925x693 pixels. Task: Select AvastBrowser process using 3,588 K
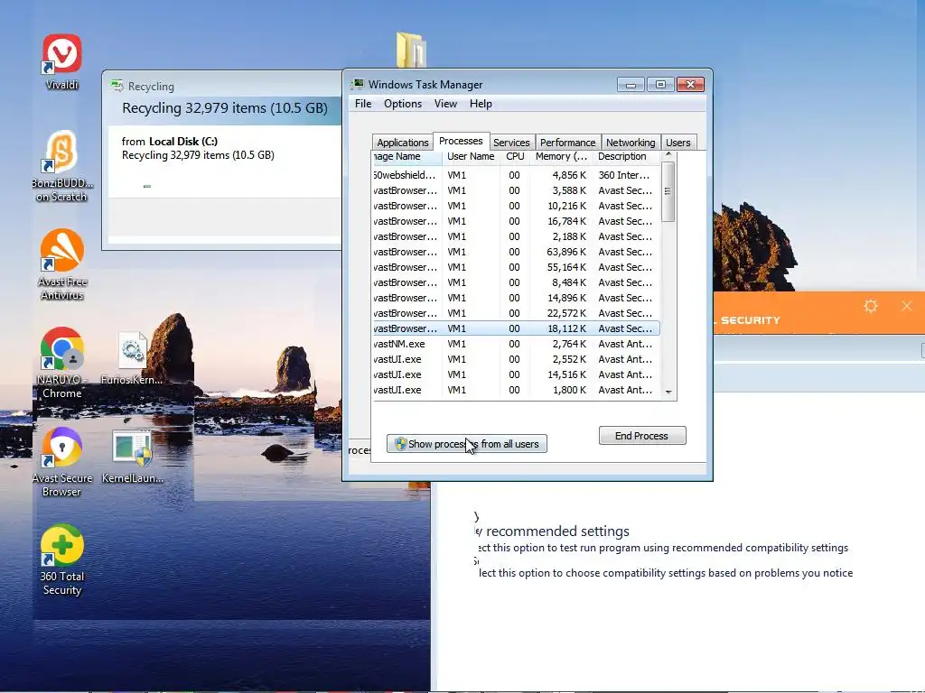(x=516, y=190)
